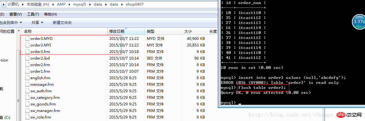Click the order2.ibd file icon

(27, 58)
